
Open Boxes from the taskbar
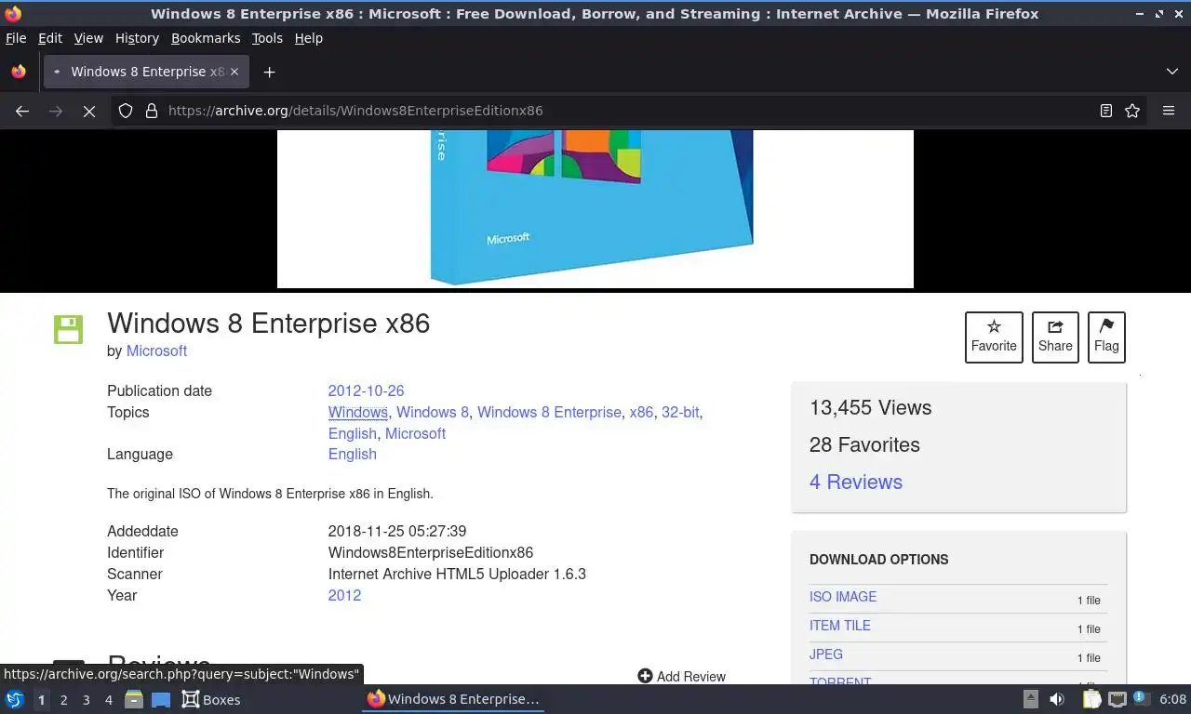[x=211, y=699]
